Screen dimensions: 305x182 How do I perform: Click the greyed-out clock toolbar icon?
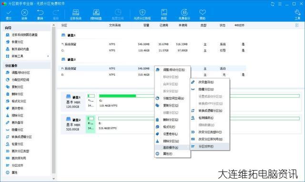[x=118, y=12]
